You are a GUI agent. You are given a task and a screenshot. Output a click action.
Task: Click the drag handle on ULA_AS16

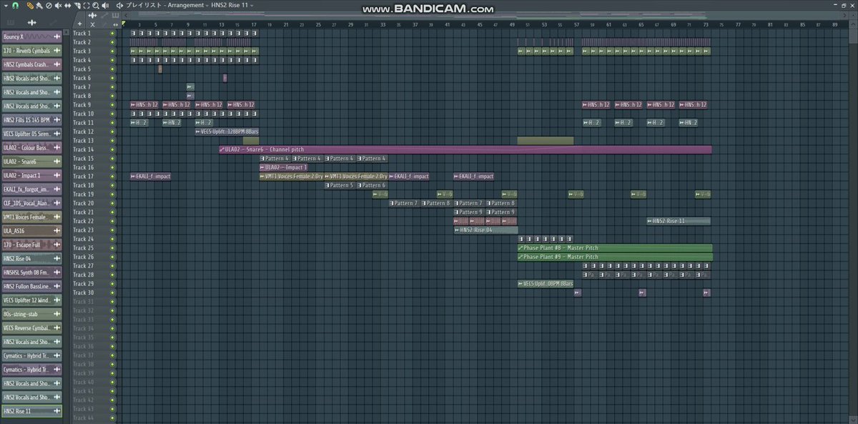[x=56, y=231]
